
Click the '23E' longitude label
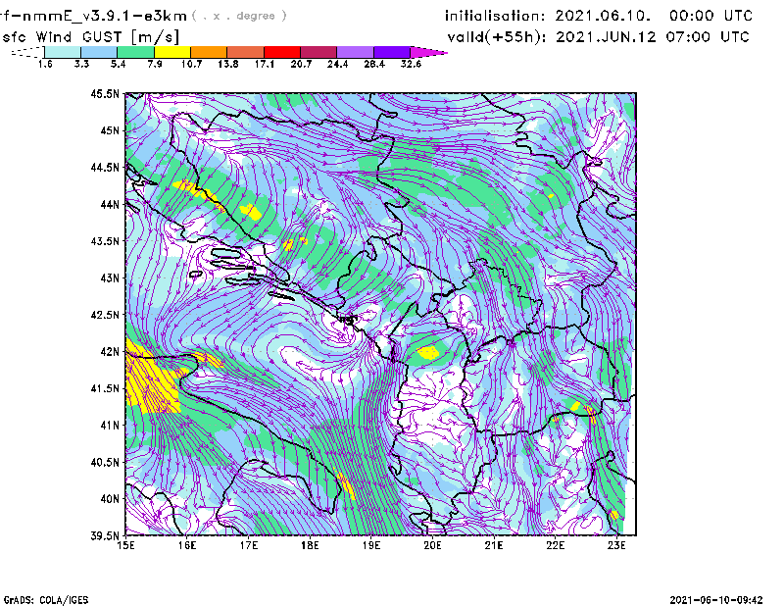(x=616, y=545)
